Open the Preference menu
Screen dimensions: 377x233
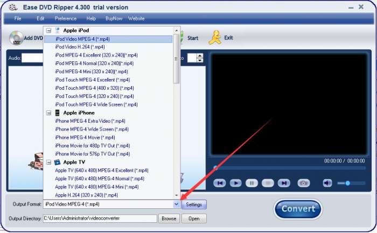tap(66, 18)
